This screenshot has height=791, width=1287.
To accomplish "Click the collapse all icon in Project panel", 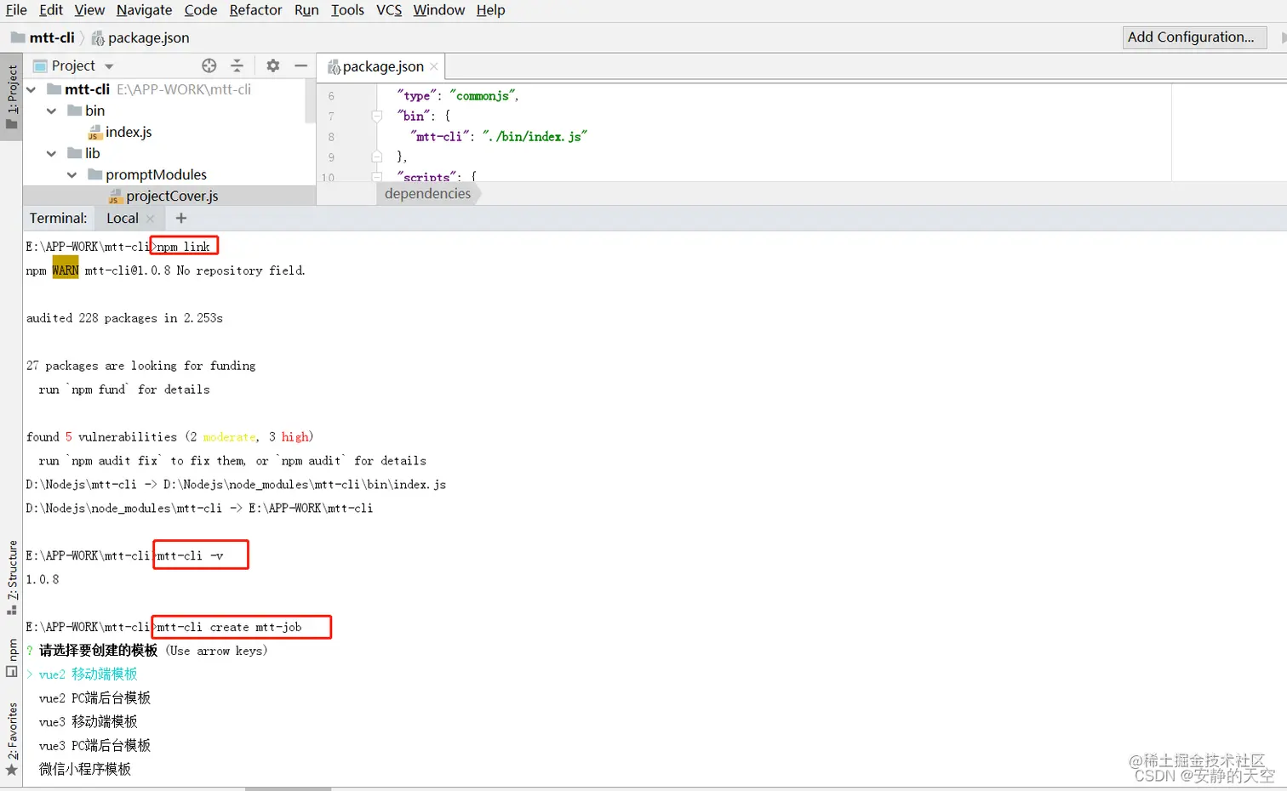I will coord(237,65).
